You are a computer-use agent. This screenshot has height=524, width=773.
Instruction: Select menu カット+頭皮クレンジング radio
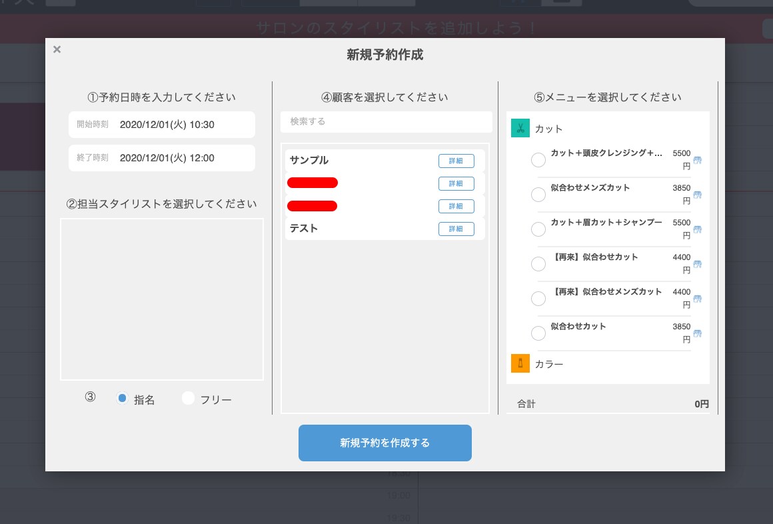tap(538, 160)
